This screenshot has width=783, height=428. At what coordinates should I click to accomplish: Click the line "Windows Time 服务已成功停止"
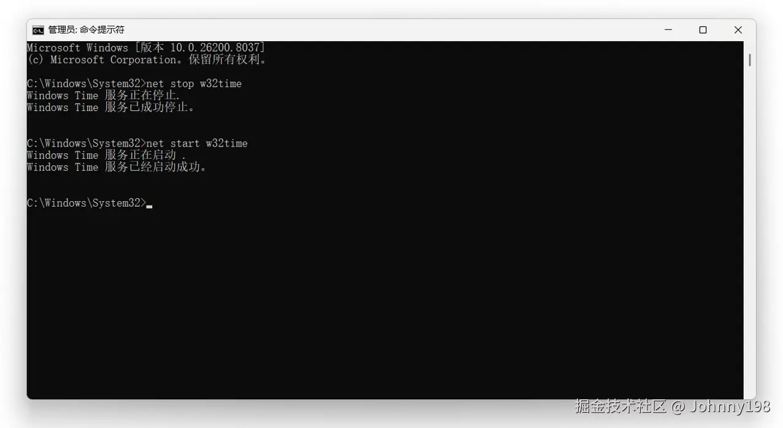pos(110,107)
